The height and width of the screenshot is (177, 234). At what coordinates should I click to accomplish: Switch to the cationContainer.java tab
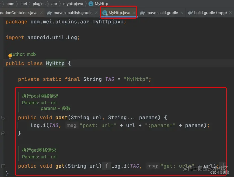18,13
